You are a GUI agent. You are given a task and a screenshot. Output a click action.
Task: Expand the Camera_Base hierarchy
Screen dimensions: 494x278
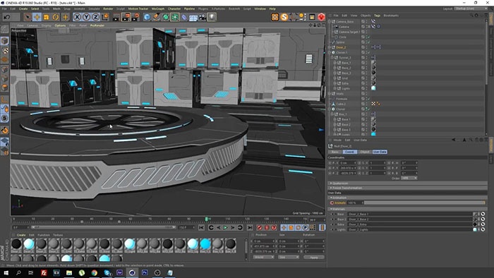tap(330, 22)
